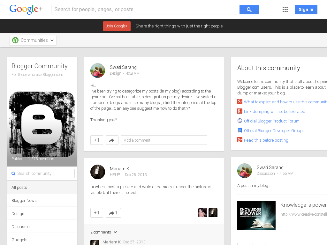Open the Discussion tag on Swati's post
The width and height of the screenshot is (327, 245).
point(266,174)
